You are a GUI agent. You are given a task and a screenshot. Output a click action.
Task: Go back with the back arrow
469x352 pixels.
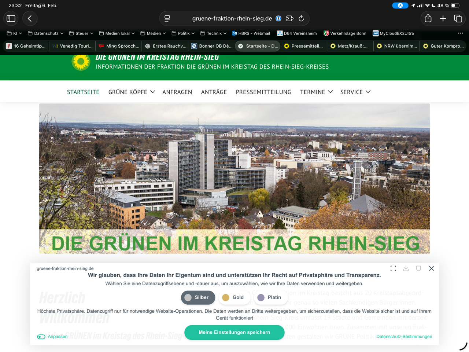[x=30, y=18]
